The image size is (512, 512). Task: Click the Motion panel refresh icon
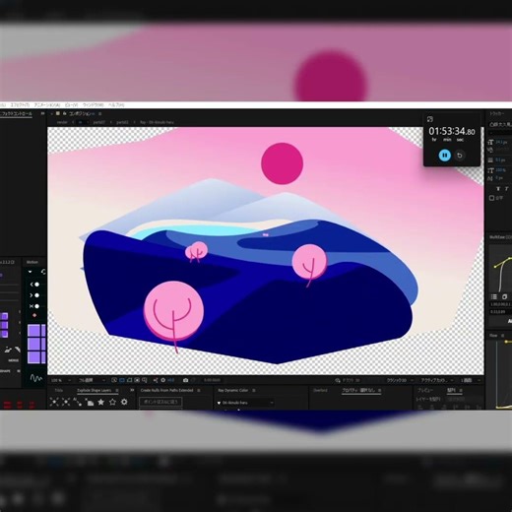pyautogui.click(x=43, y=272)
